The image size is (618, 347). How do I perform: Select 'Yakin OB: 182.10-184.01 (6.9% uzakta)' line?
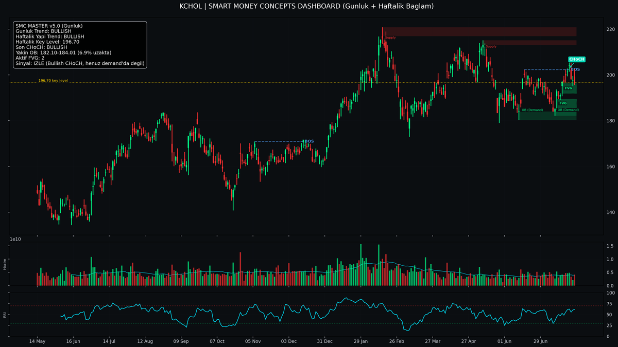[63, 53]
